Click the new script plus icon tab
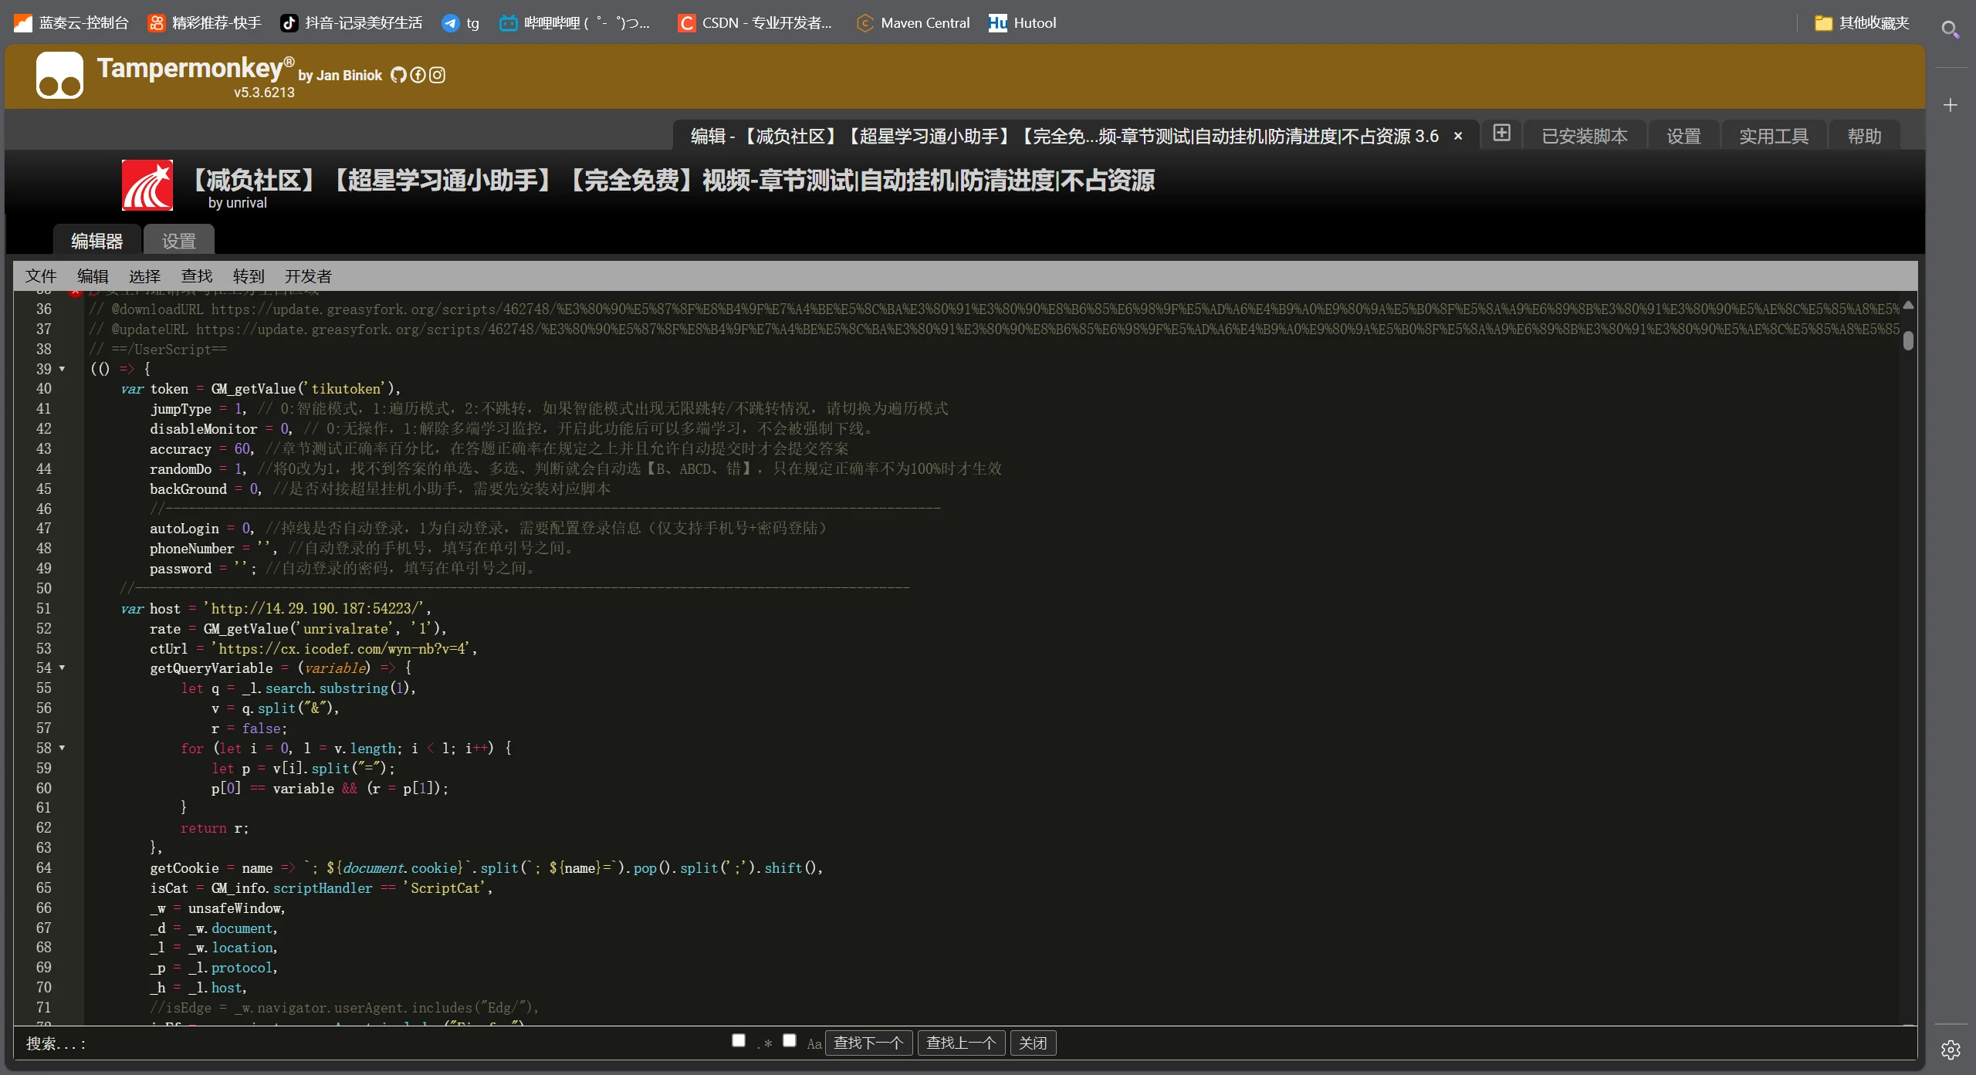Image resolution: width=1976 pixels, height=1075 pixels. coord(1501,134)
